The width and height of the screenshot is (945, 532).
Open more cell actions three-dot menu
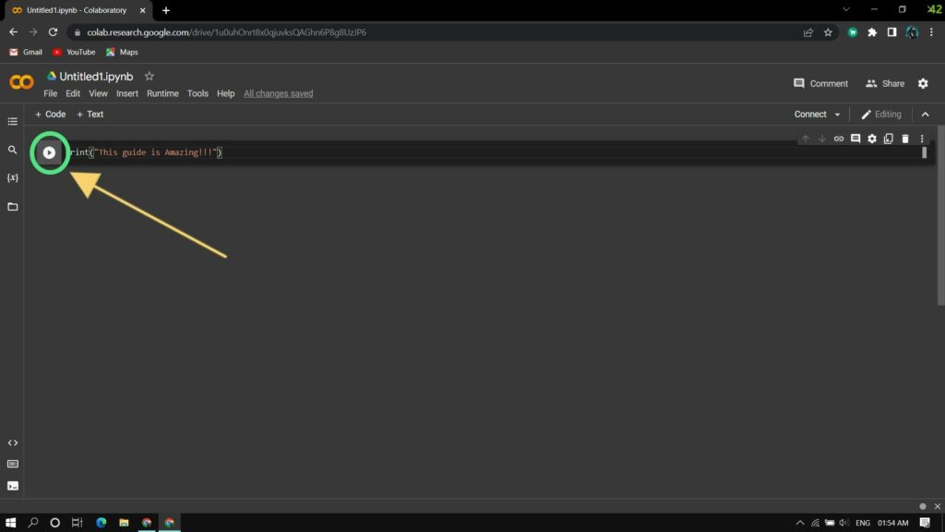coord(921,139)
